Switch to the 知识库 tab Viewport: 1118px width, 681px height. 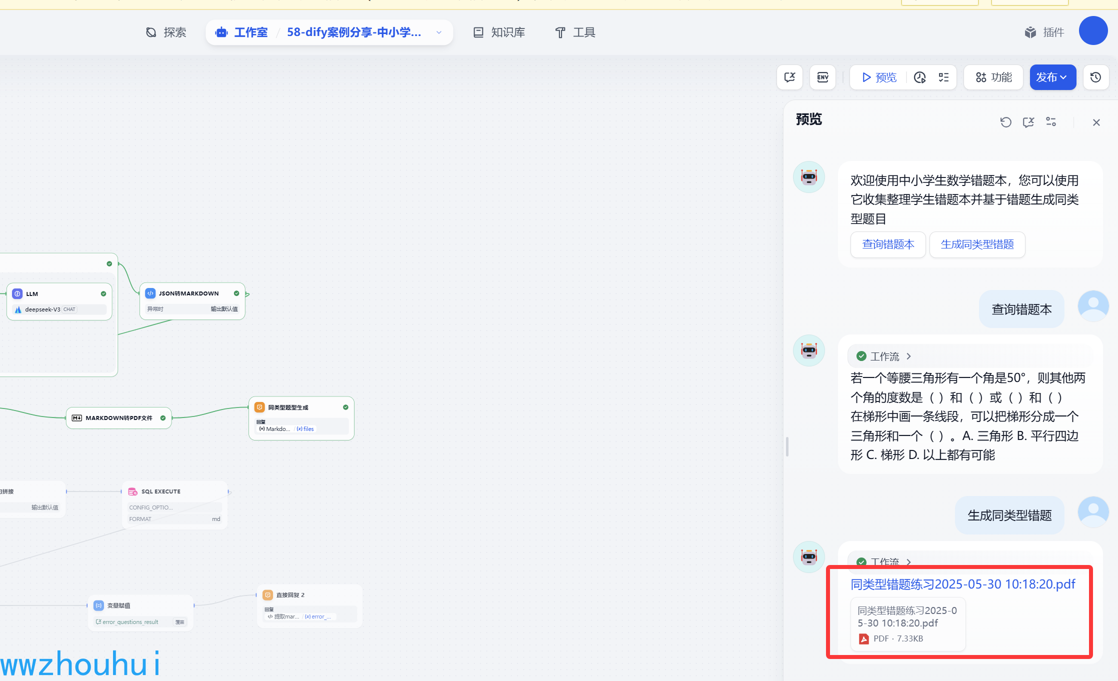pos(499,32)
